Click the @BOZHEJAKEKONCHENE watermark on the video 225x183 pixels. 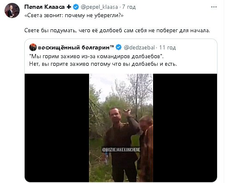click(x=121, y=149)
